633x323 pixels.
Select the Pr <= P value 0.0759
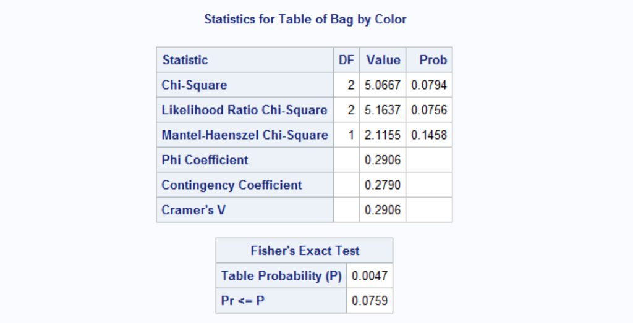[x=370, y=301]
